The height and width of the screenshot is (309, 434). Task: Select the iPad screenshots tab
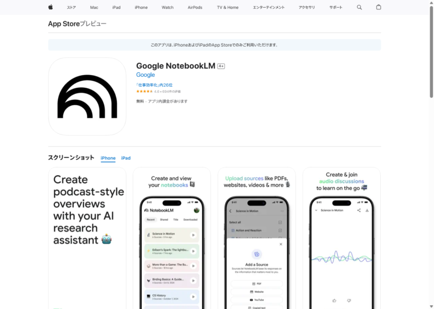click(126, 158)
